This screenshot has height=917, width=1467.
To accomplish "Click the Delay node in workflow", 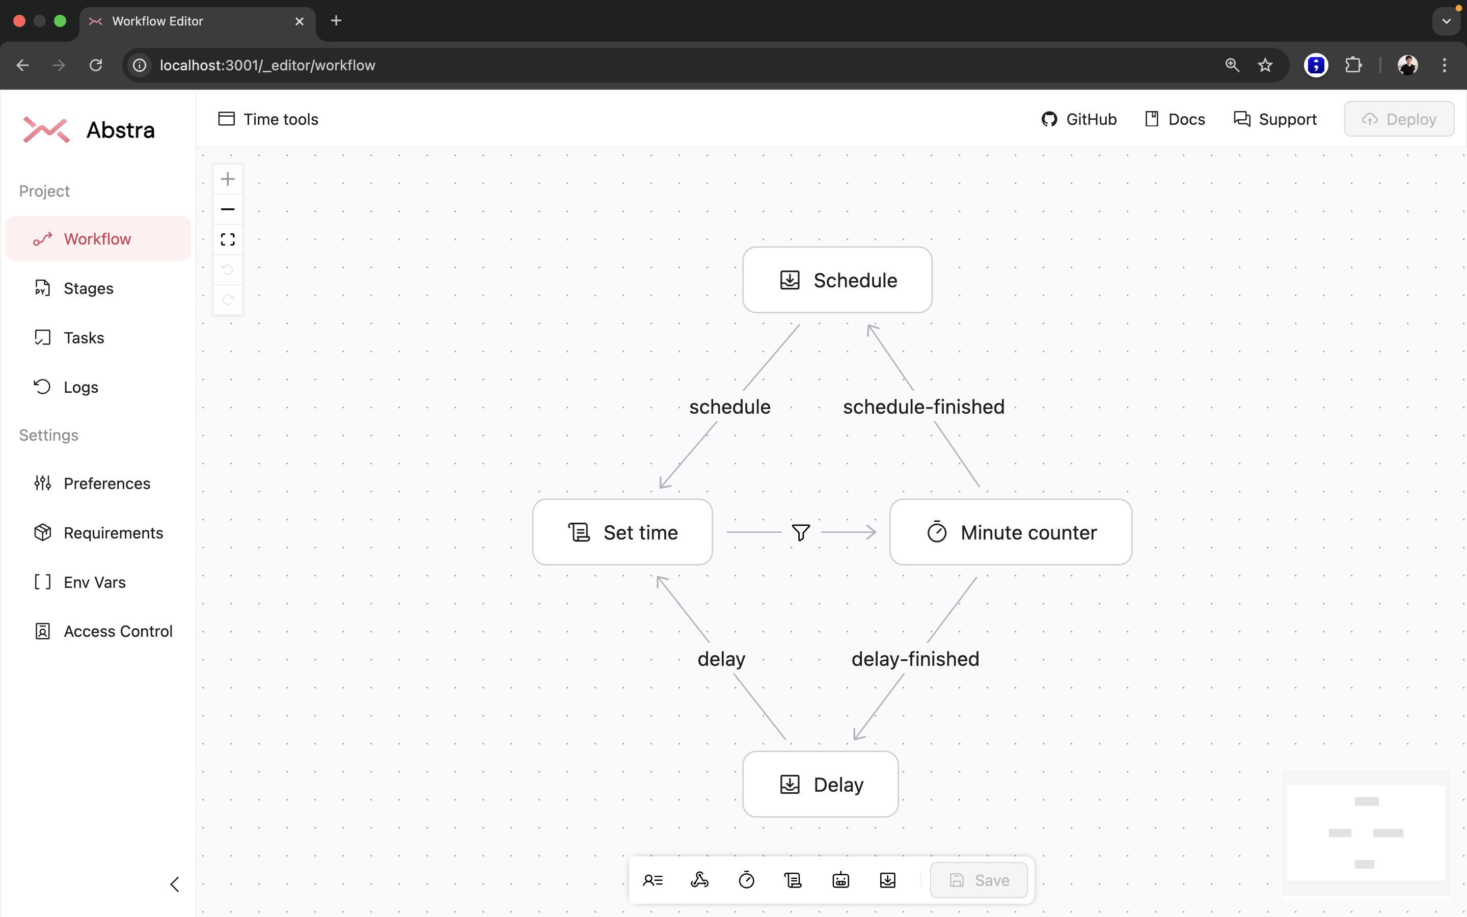I will point(821,784).
